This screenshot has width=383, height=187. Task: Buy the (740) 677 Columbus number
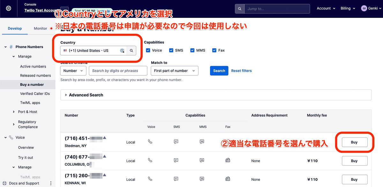pos(354,161)
